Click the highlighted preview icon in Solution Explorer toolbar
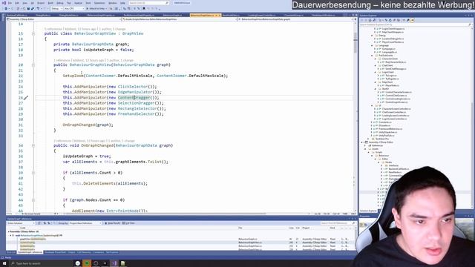This screenshot has width=475, height=267. tap(413, 20)
